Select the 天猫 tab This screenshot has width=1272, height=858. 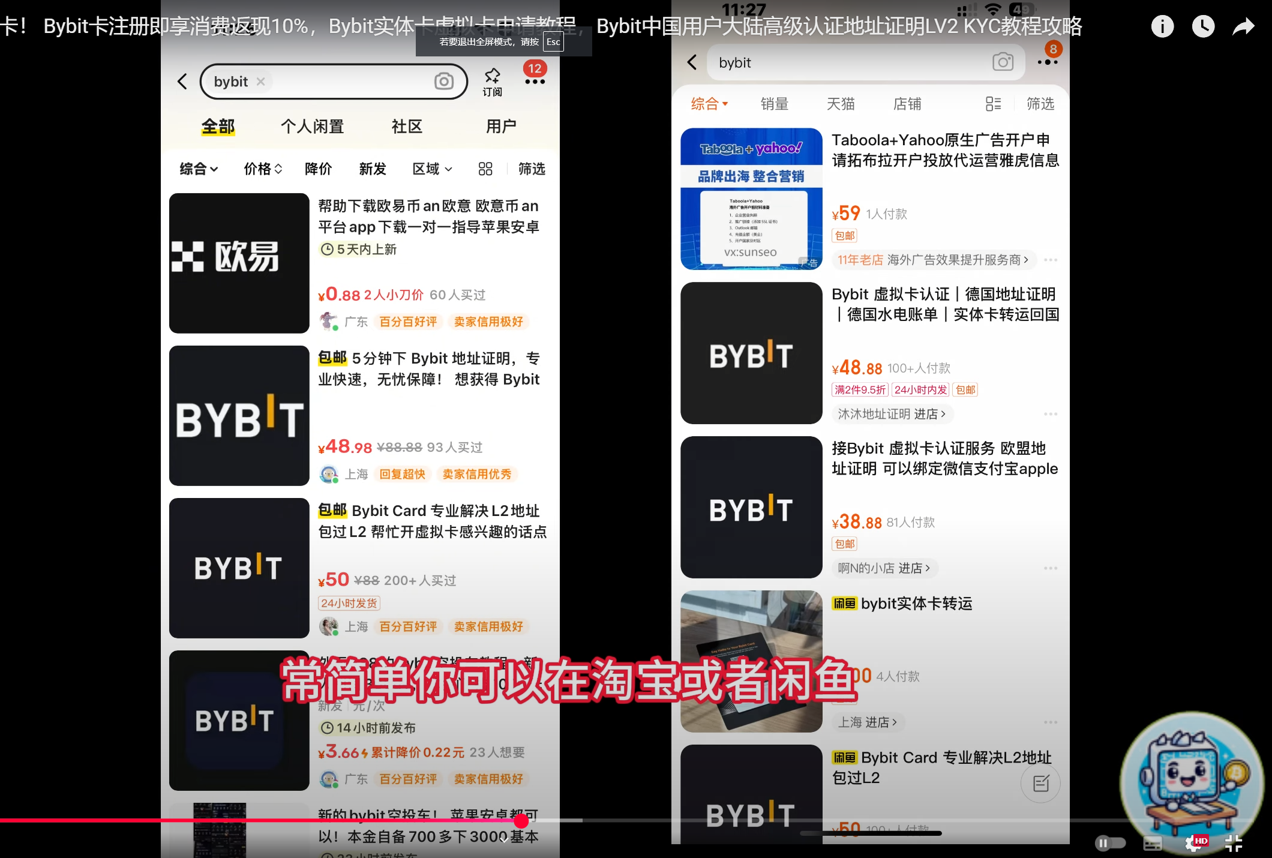[841, 104]
